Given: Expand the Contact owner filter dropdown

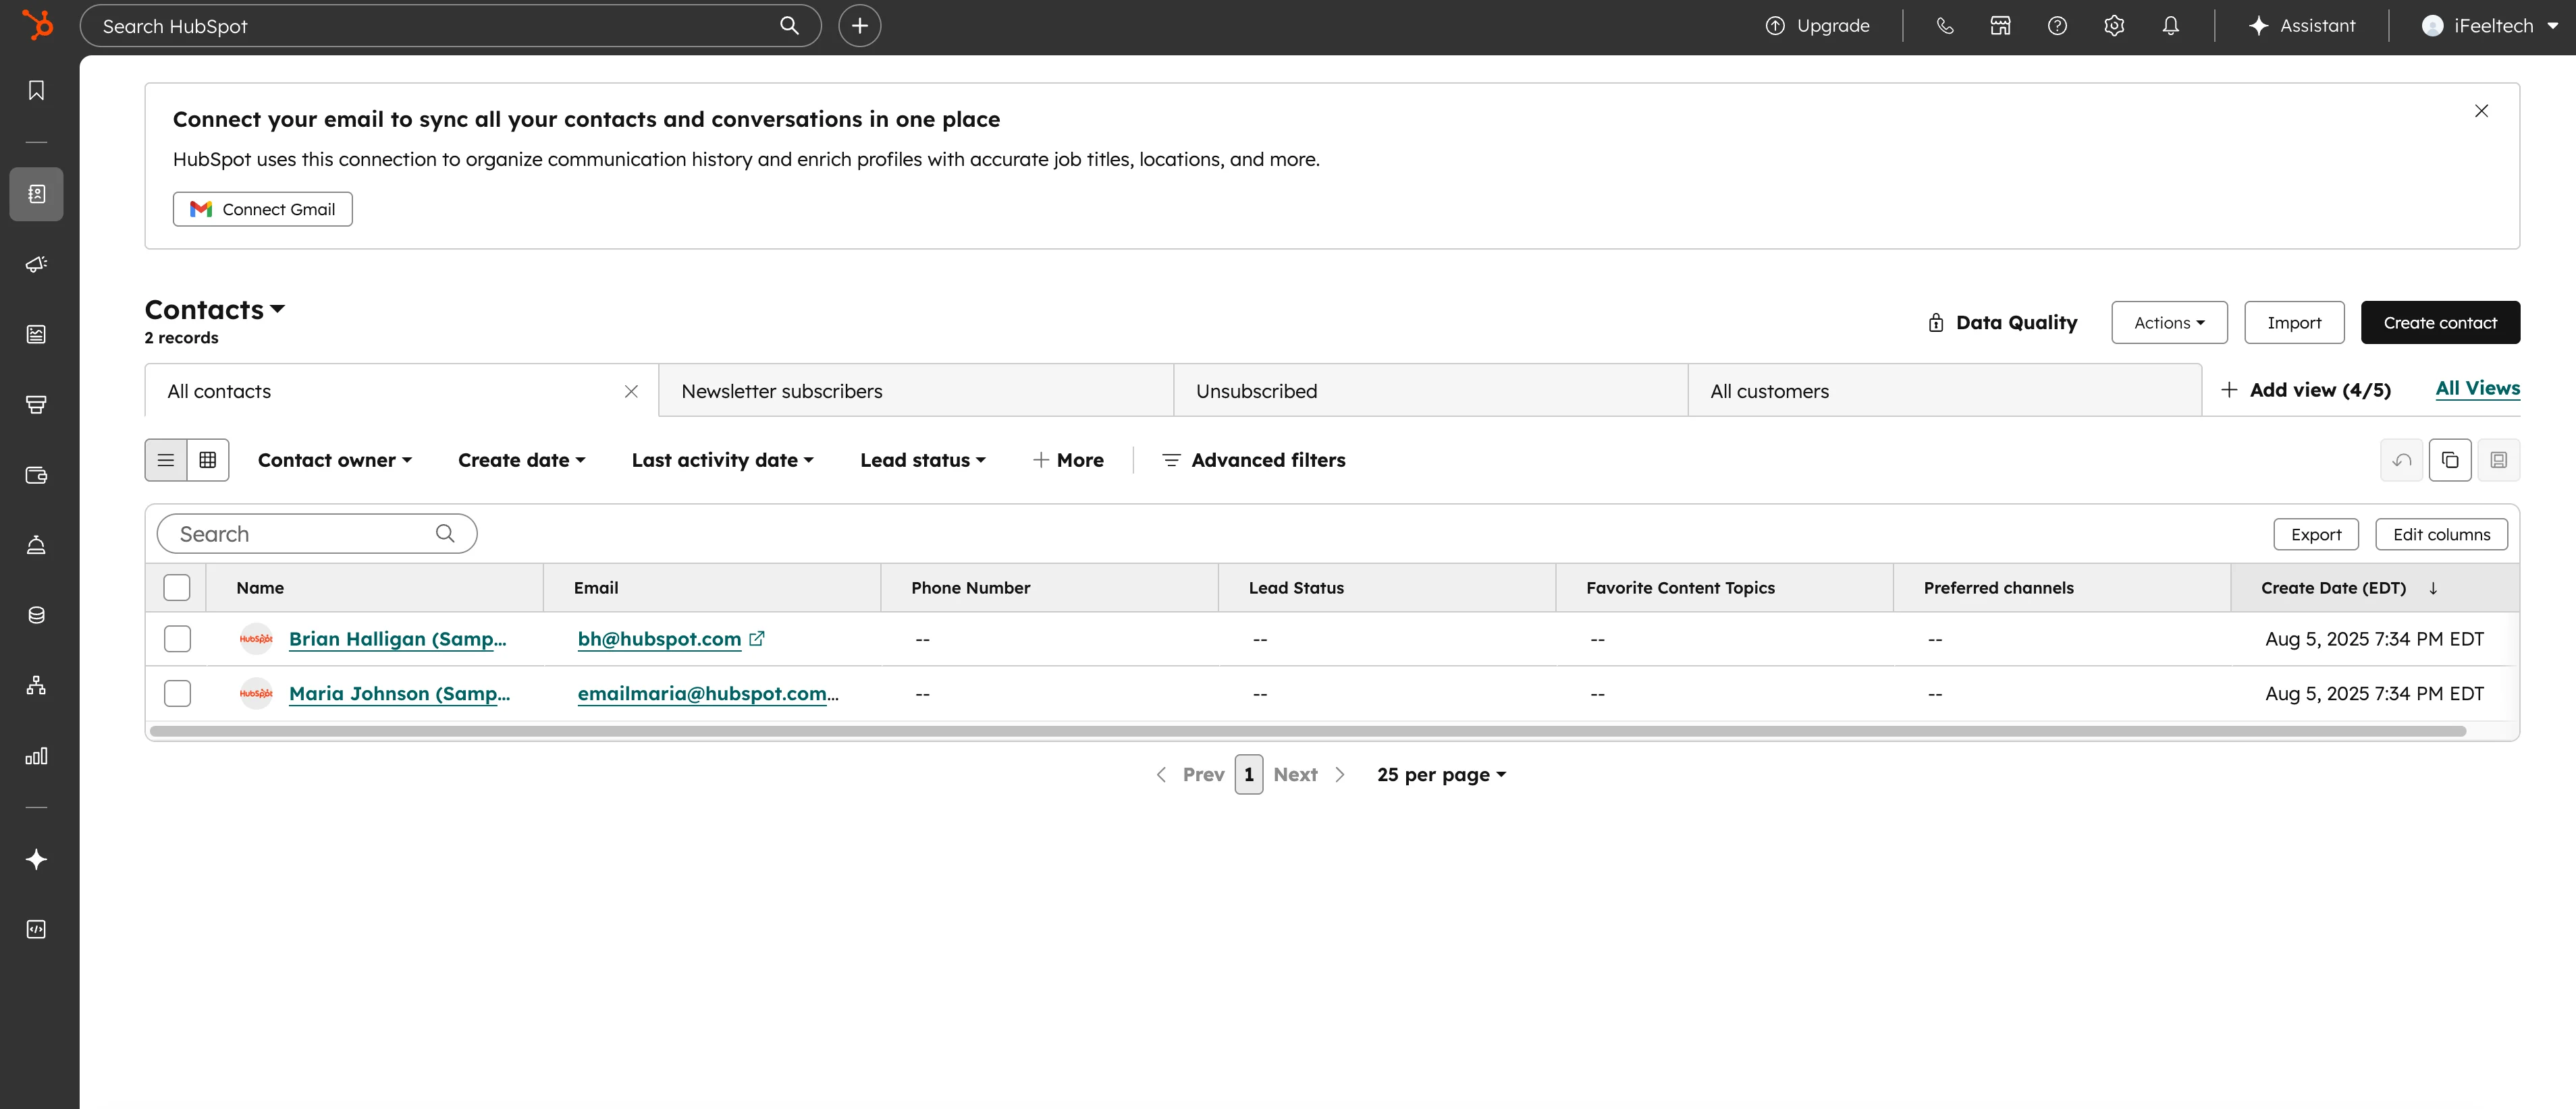Looking at the screenshot, I should click(334, 461).
